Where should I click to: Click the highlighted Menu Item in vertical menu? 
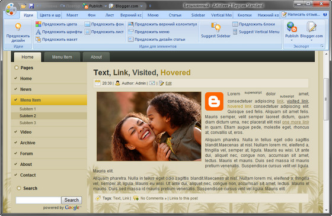pos(49,100)
